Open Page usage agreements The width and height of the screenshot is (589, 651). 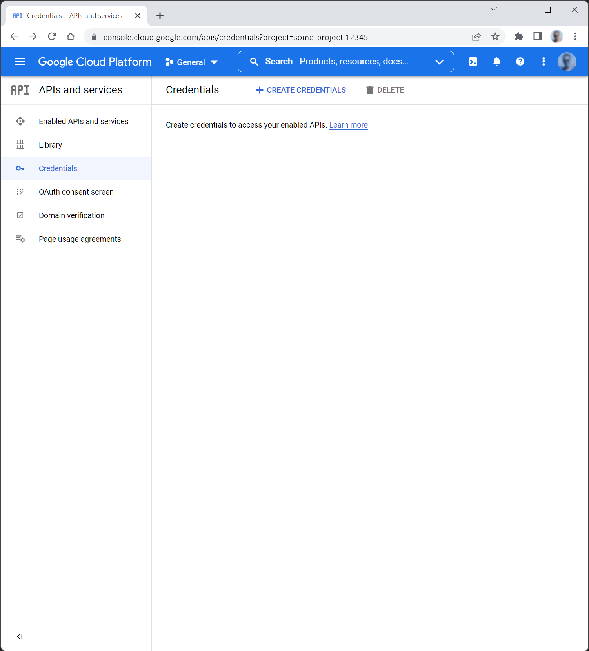point(80,239)
